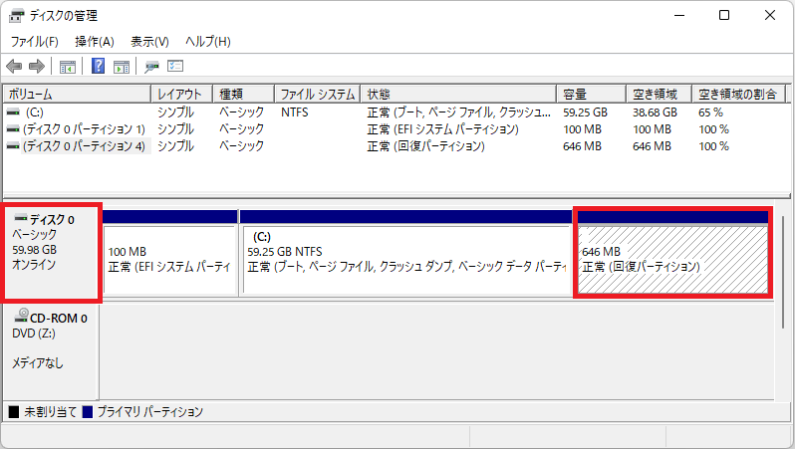Sort by the ボリューム column header
This screenshot has height=449, width=795.
click(77, 94)
